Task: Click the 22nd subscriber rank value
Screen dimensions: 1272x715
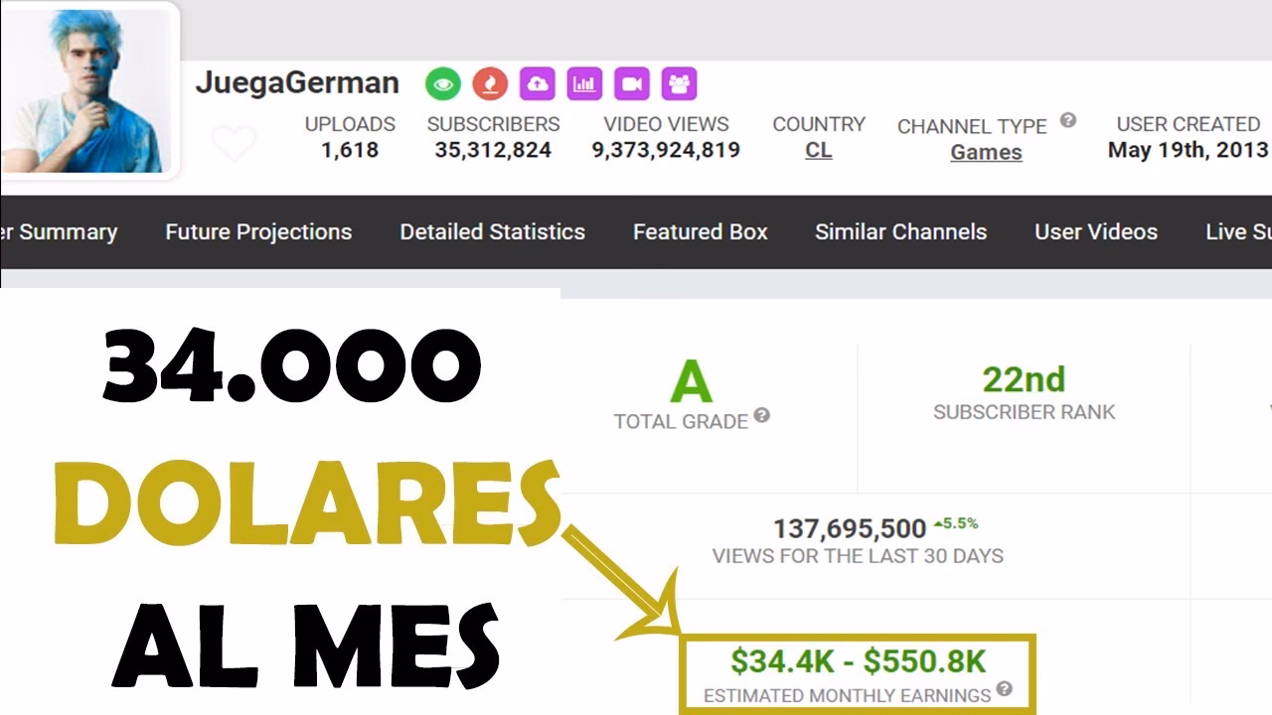Action: click(x=1024, y=379)
